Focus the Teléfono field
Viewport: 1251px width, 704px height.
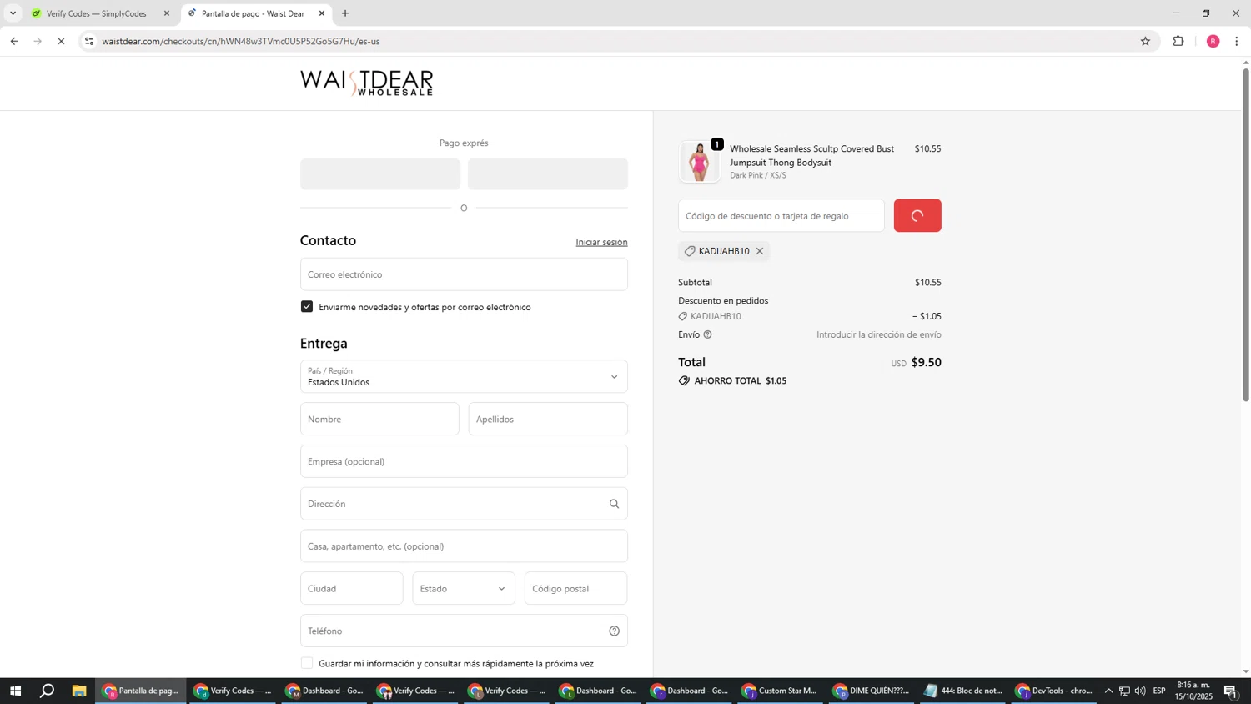(x=464, y=631)
